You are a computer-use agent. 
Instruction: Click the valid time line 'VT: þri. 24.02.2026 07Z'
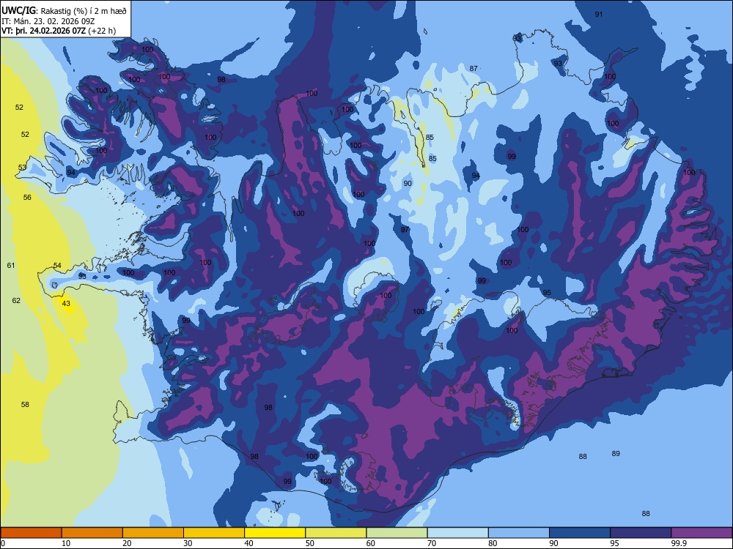pyautogui.click(x=44, y=31)
